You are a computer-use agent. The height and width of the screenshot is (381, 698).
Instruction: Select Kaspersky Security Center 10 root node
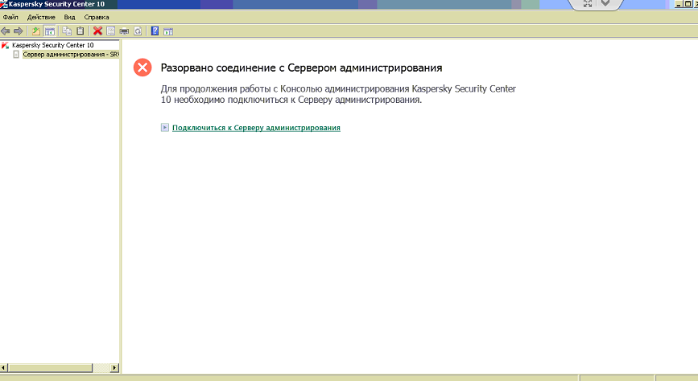53,45
